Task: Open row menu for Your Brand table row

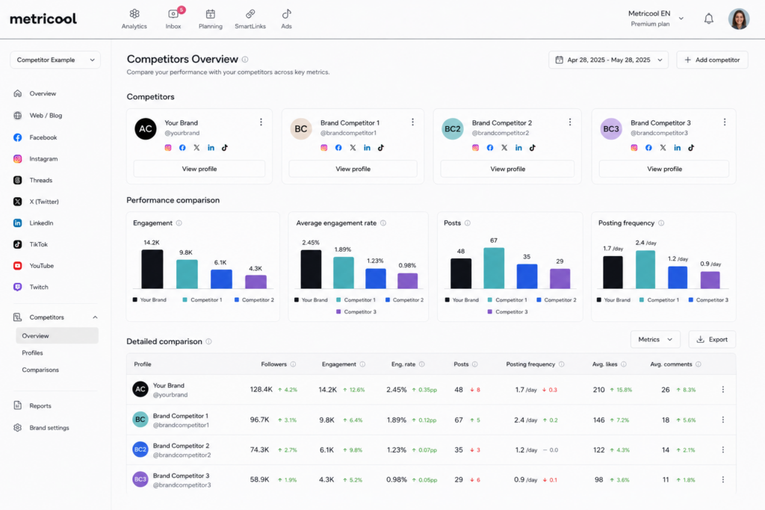Action: point(723,390)
